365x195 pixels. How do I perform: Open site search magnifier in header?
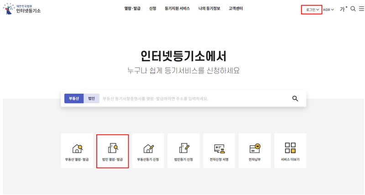pyautogui.click(x=353, y=9)
